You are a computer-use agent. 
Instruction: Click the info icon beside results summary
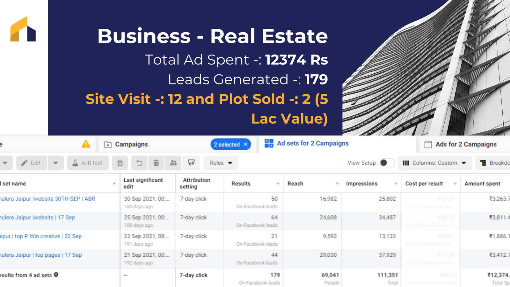point(56,275)
